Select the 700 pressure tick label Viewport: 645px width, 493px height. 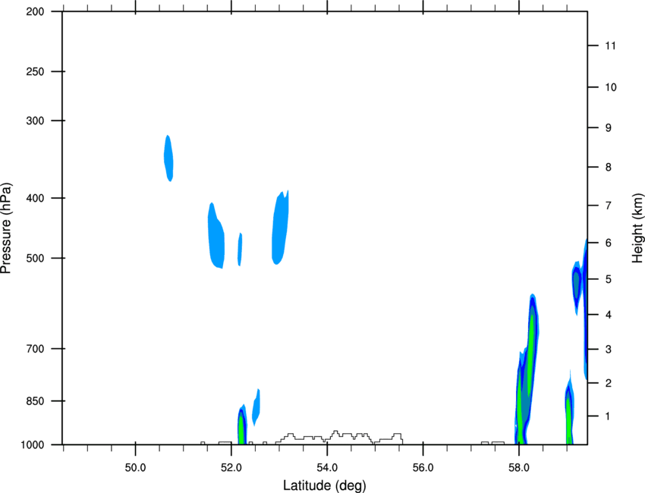[x=35, y=349]
